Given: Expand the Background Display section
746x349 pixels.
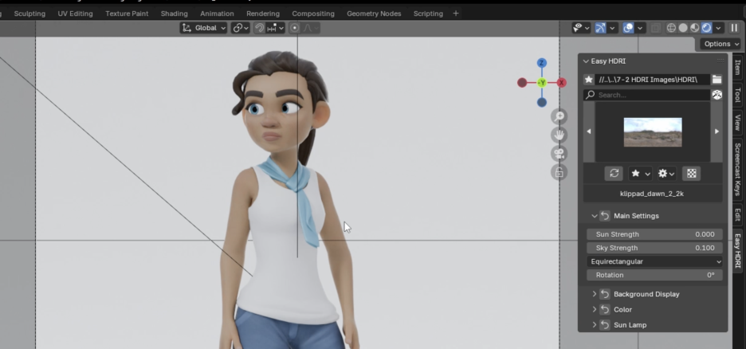Looking at the screenshot, I should 595,294.
